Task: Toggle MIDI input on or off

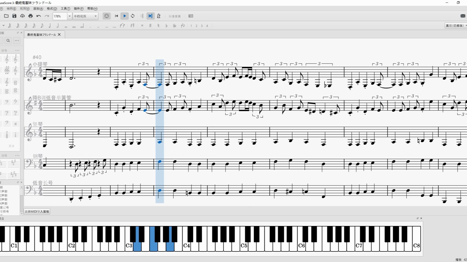Action: pos(107,16)
